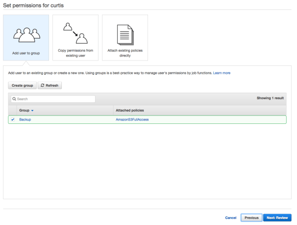Select the 'Add user to group' option label
Screen dimensions: 297x225
(x=26, y=52)
